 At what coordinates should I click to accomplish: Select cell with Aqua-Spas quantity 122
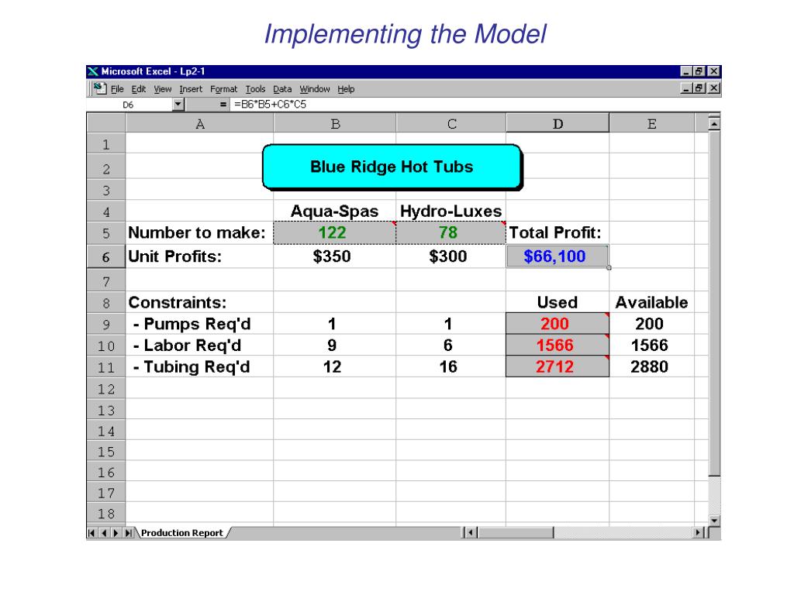click(335, 232)
